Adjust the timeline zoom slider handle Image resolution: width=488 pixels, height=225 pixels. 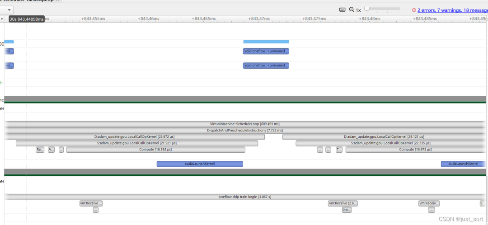click(x=367, y=9)
